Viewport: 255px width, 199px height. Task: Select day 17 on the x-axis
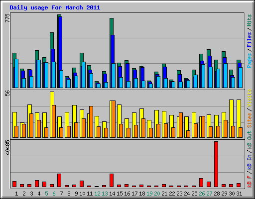134,194
